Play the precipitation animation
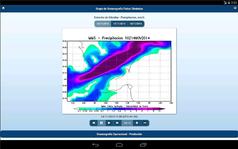The image size is (238, 149). pyautogui.click(x=109, y=123)
